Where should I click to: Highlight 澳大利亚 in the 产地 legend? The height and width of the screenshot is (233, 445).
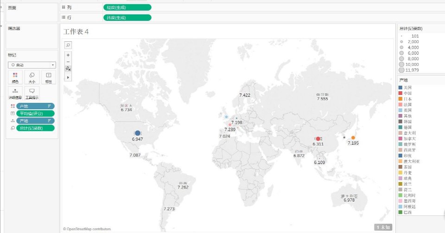[412, 161]
